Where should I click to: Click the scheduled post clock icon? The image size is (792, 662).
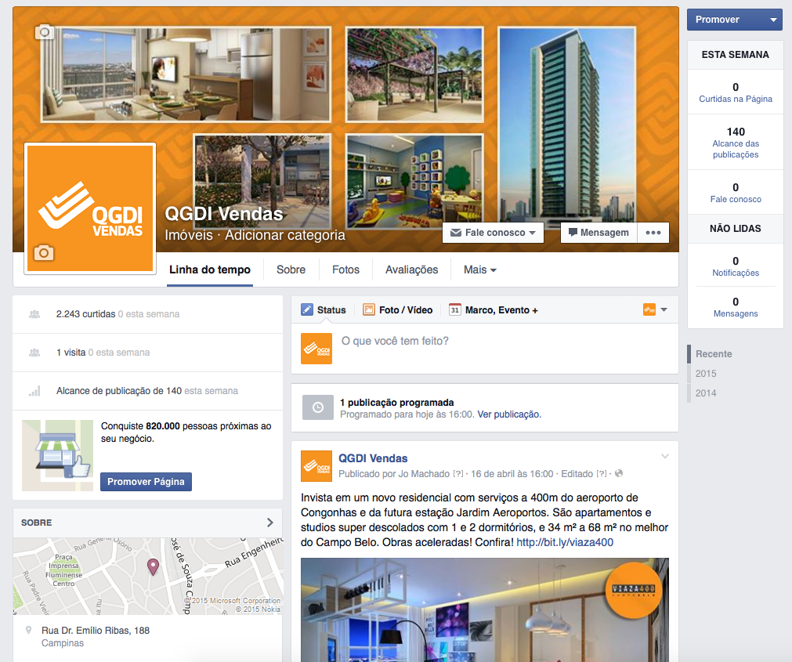point(318,407)
